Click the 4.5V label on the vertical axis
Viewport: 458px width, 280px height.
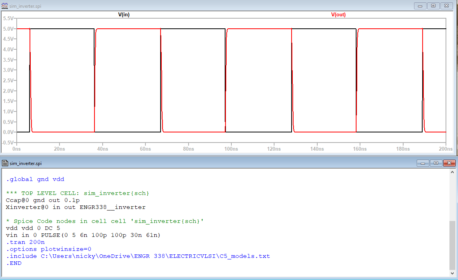click(9, 39)
